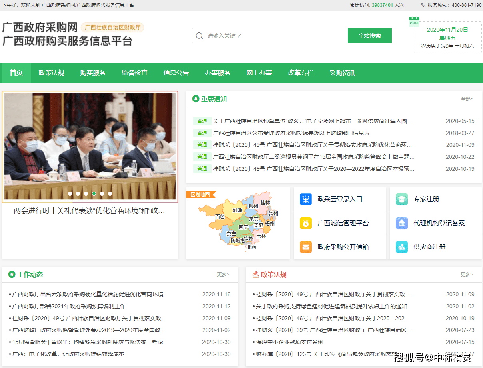The height and width of the screenshot is (368, 483).
Task: Click the magnifier icon in search box
Action: 200,36
